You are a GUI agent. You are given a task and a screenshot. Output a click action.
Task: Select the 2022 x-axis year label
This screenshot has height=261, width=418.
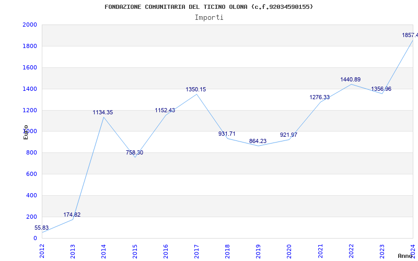pyautogui.click(x=351, y=251)
